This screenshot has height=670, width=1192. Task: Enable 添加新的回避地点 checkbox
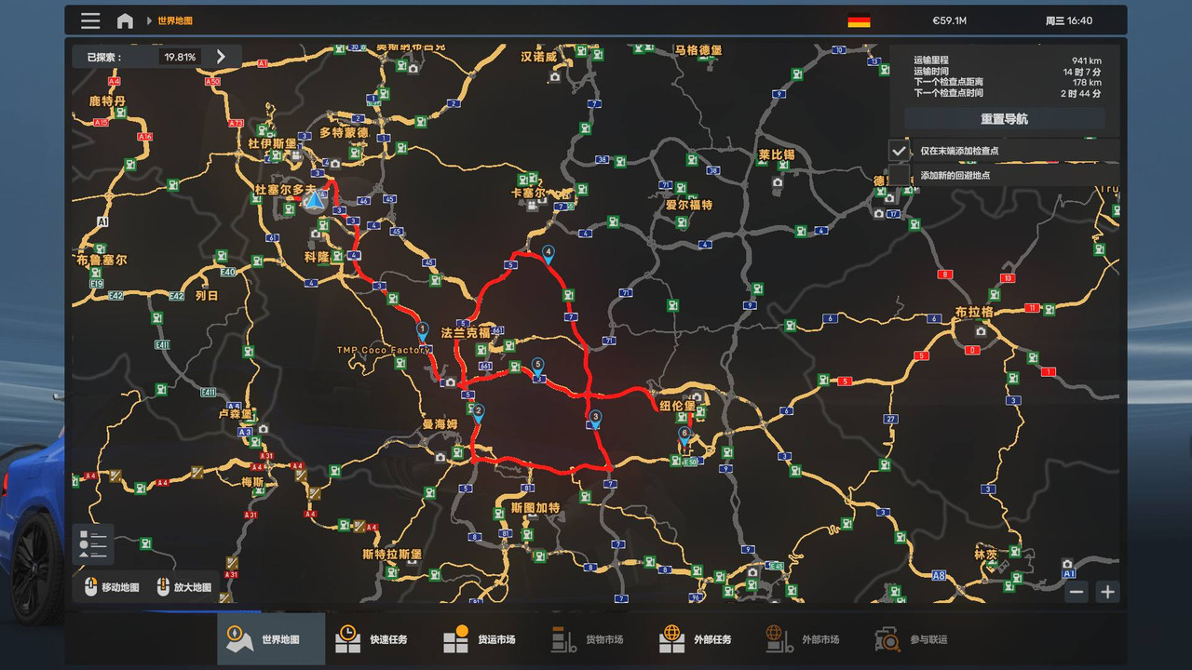pyautogui.click(x=899, y=175)
